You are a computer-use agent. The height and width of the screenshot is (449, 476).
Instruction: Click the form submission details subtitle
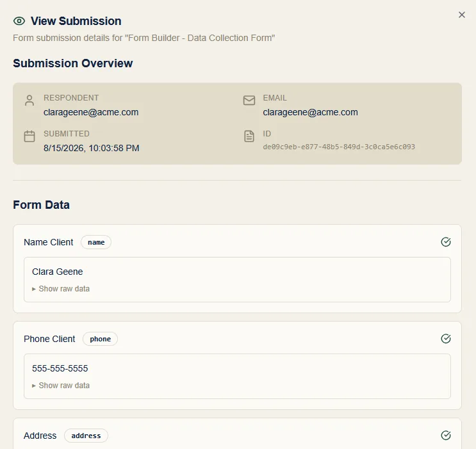[x=144, y=38]
